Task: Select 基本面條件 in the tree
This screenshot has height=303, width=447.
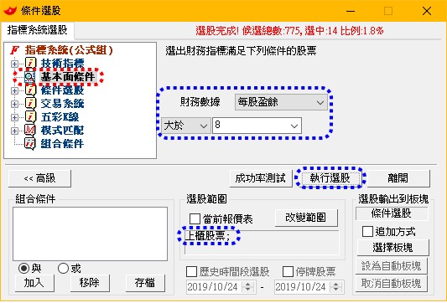Action: click(68, 77)
